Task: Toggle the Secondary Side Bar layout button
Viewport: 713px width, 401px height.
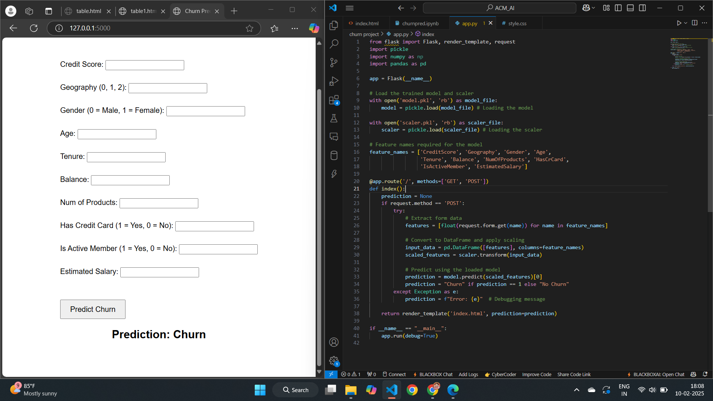Action: pyautogui.click(x=642, y=8)
